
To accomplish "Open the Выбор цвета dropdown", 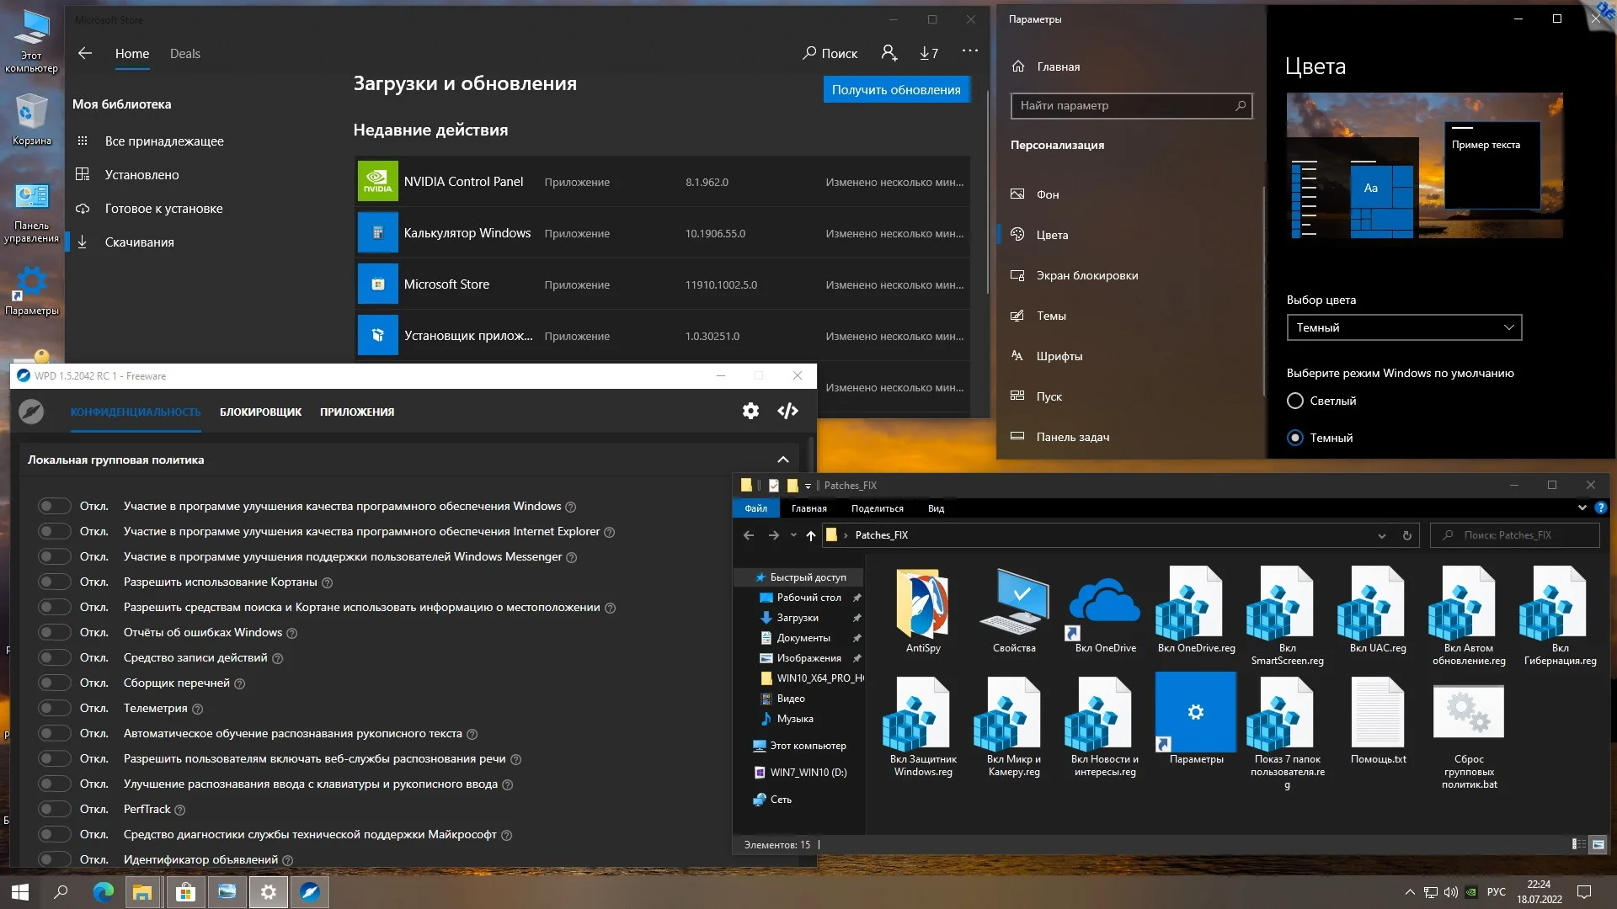I will (1404, 327).
